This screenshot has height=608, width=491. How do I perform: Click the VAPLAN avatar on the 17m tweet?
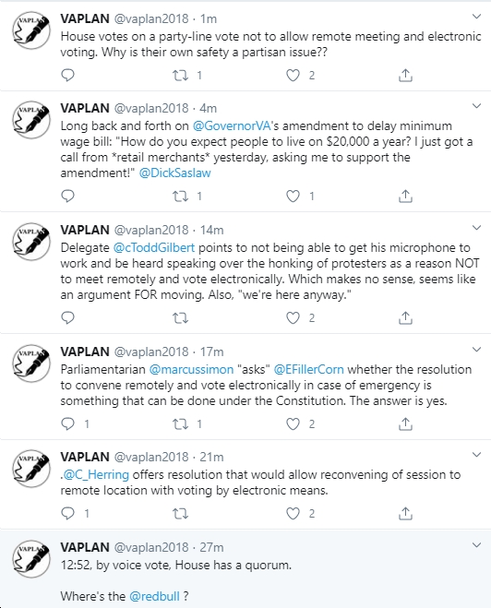pos(31,364)
